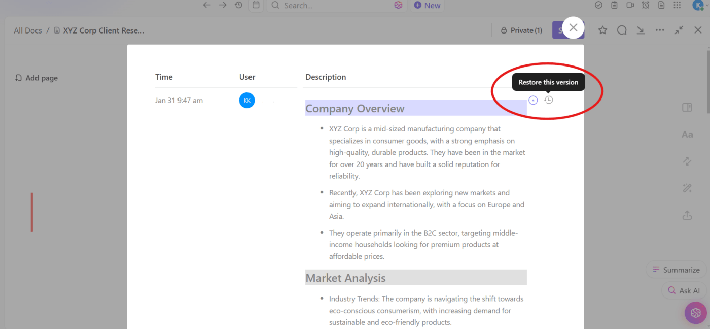The image size is (710, 329).
Task: Open the notepad icon in the top toolbar
Action: [614, 5]
